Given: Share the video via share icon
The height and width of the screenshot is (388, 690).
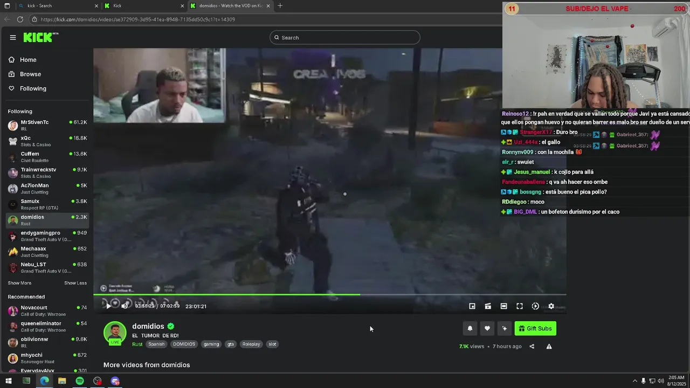Looking at the screenshot, I should 532,347.
